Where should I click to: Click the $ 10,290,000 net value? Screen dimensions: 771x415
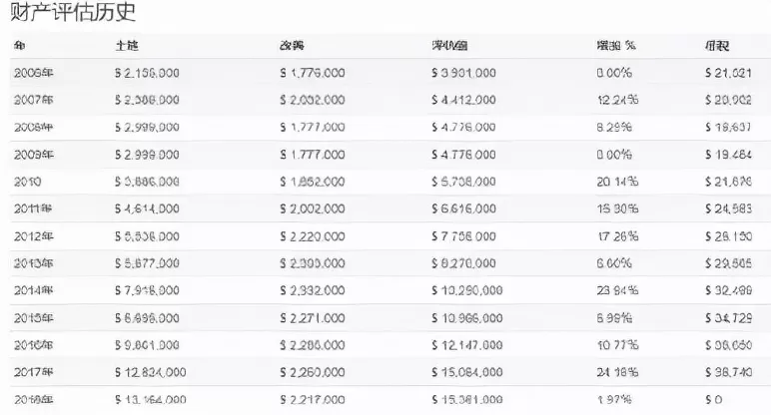click(467, 290)
